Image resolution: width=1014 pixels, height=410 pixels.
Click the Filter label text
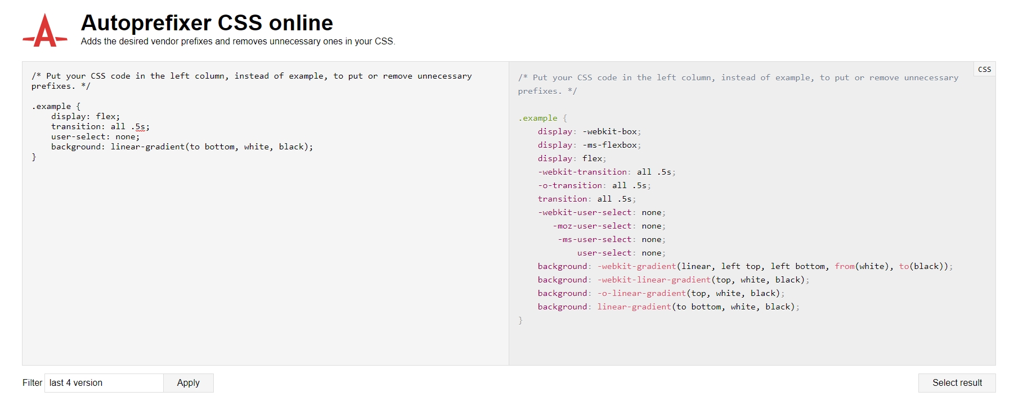(x=32, y=383)
